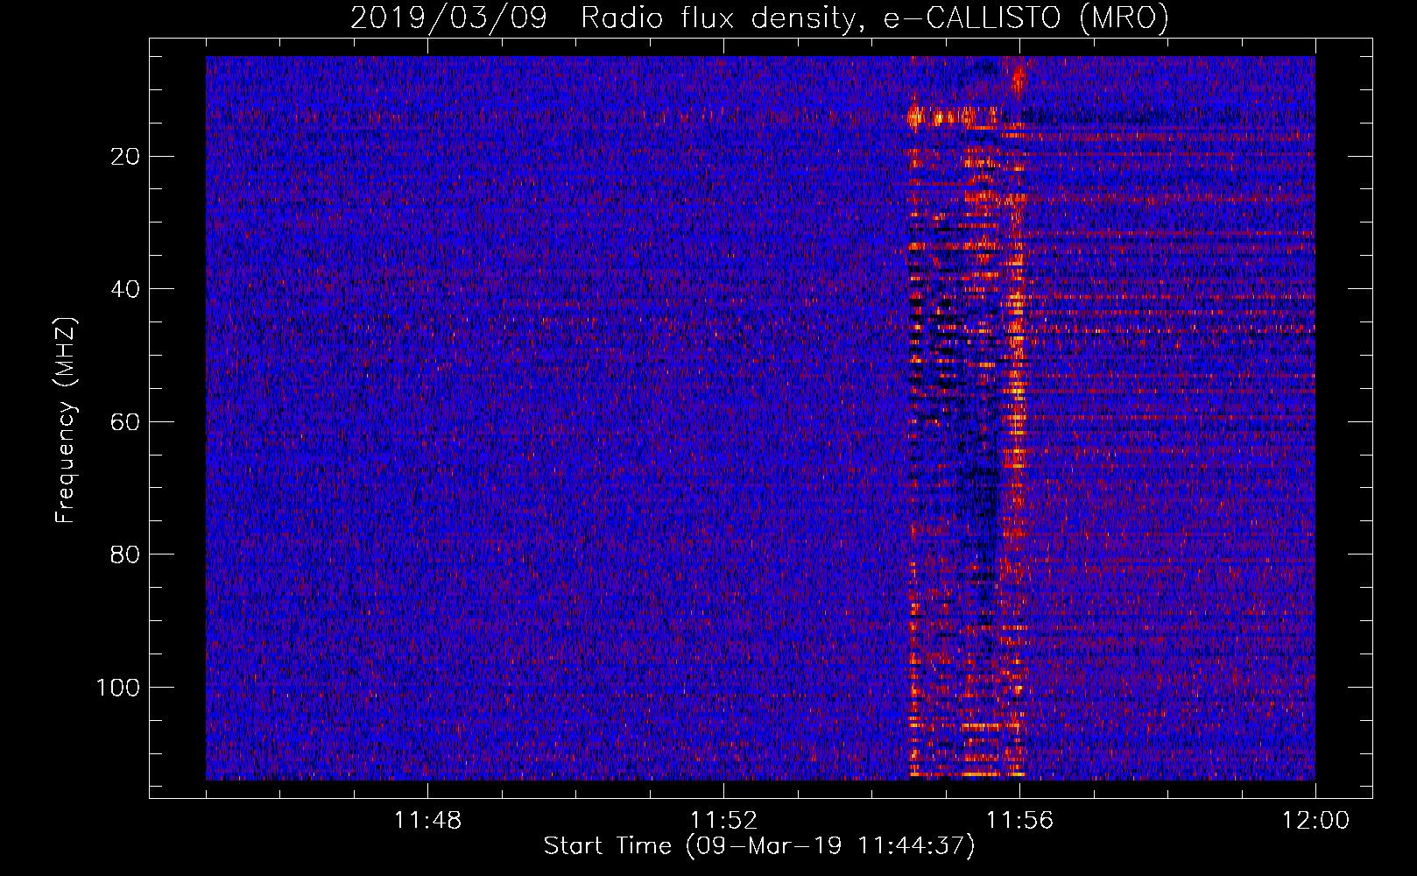Click the 80 MHz frequency tick label

pyautogui.click(x=125, y=555)
